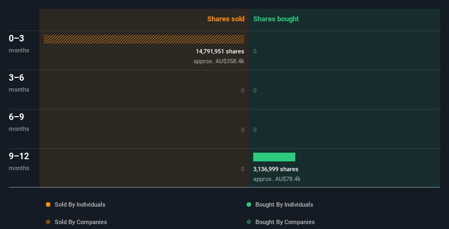Select the Sold By Companies legend label
This screenshot has width=449, height=229.
click(x=81, y=222)
